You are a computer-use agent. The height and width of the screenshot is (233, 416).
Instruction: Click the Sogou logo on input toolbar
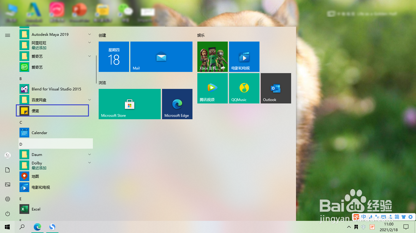[356, 217]
